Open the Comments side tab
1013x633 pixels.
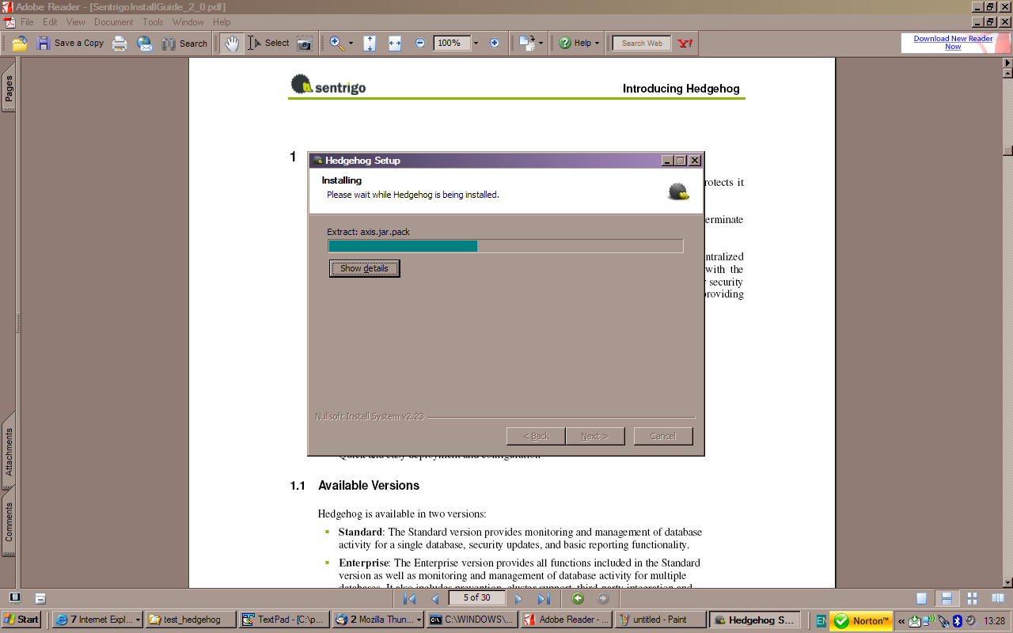[9, 521]
